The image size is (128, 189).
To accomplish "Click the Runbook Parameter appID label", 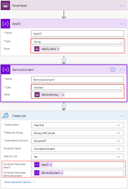I will 15,166.
